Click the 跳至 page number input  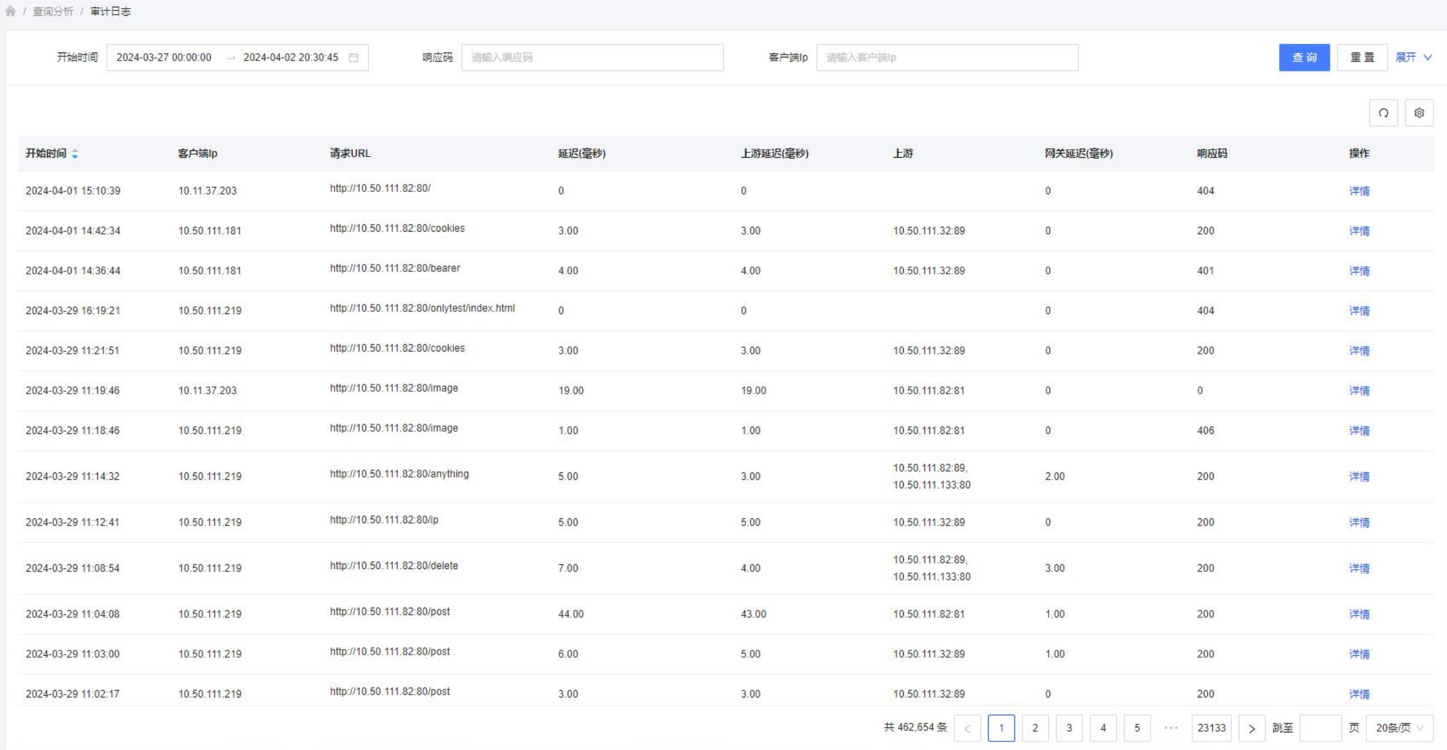(x=1321, y=728)
